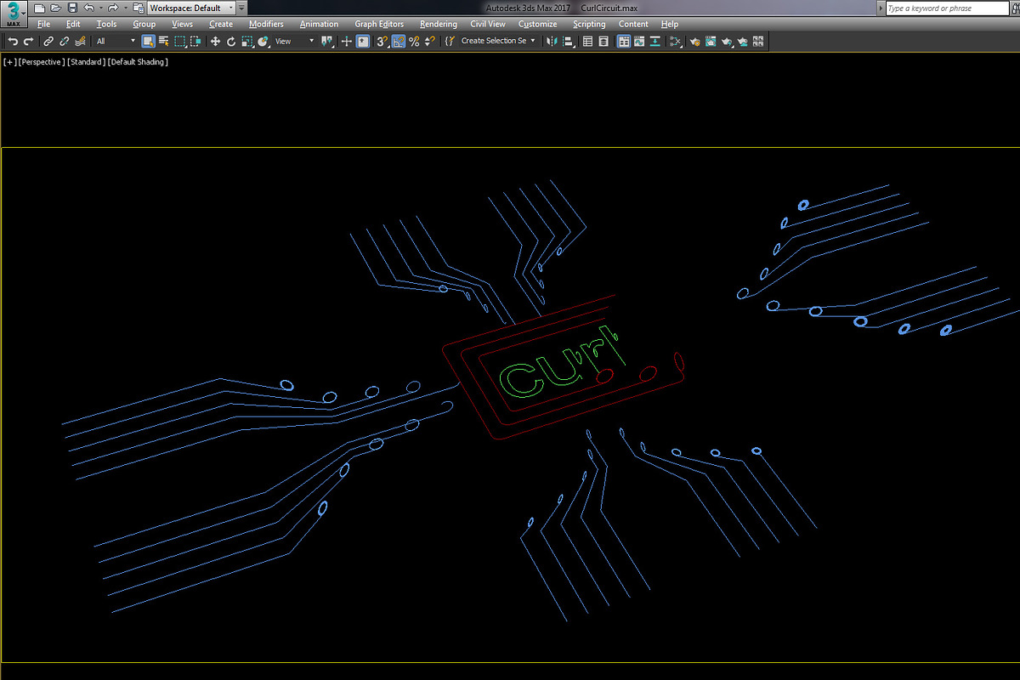Open the Use Pivot Point Center flyout

(x=327, y=41)
